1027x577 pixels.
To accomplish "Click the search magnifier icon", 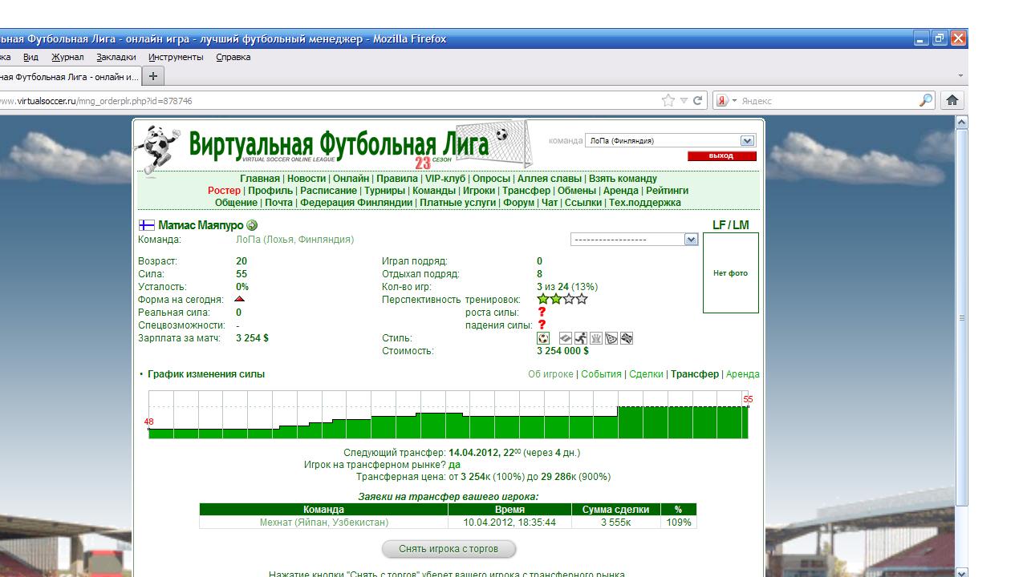I will point(926,100).
